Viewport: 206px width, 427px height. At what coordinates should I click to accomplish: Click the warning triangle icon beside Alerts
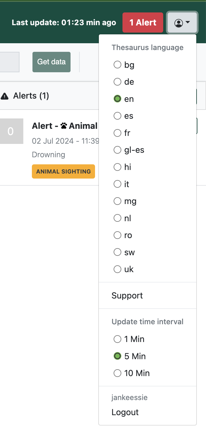pos(5,96)
